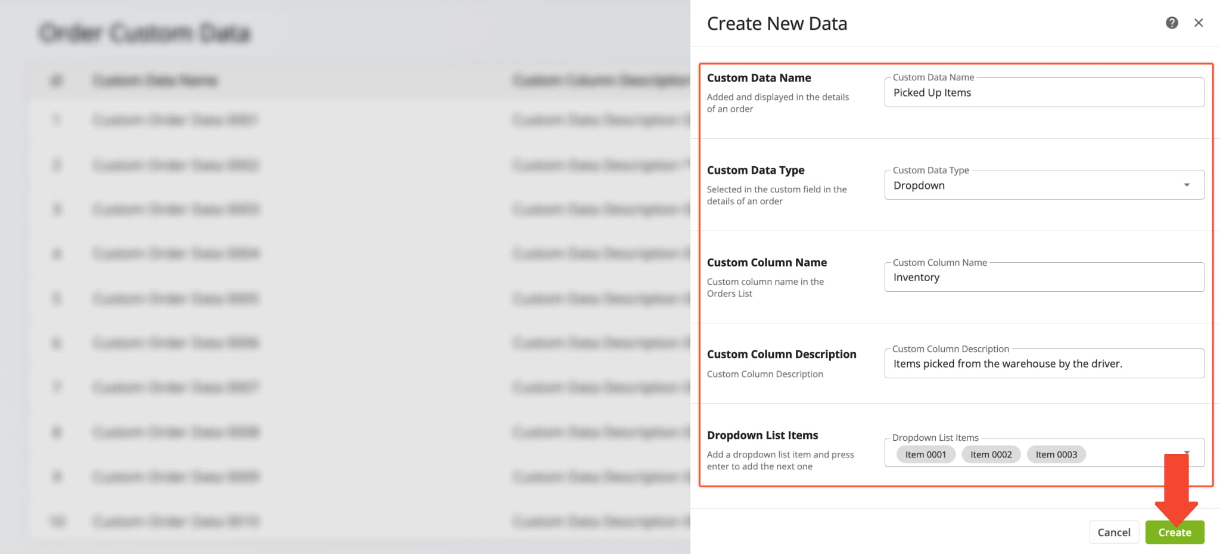
Task: Click into the Custom Column Description text field
Action: [1044, 364]
